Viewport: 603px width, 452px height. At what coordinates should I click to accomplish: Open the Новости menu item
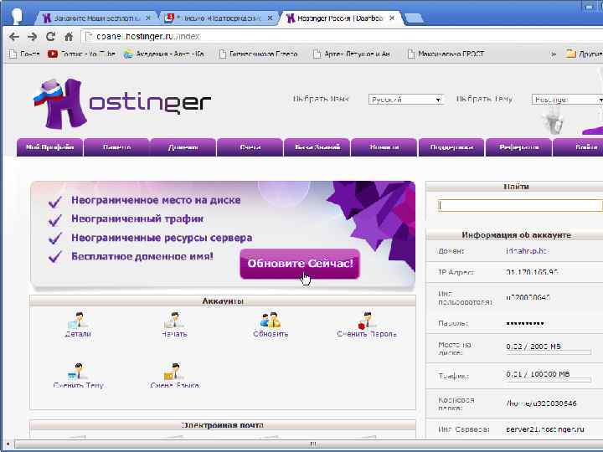point(384,147)
